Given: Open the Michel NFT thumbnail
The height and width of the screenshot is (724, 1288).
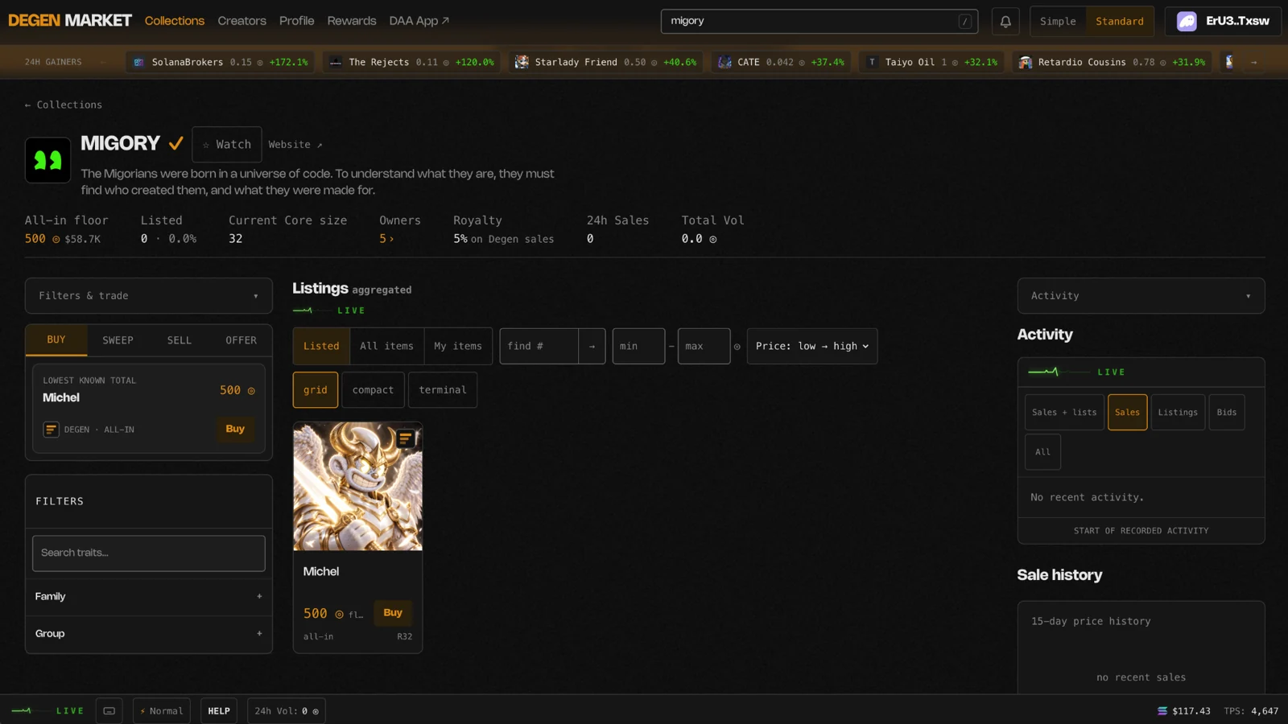Looking at the screenshot, I should pos(358,487).
